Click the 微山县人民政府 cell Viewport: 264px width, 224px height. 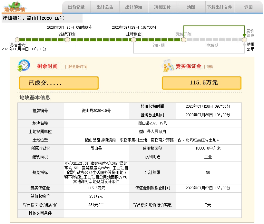tap(153, 131)
